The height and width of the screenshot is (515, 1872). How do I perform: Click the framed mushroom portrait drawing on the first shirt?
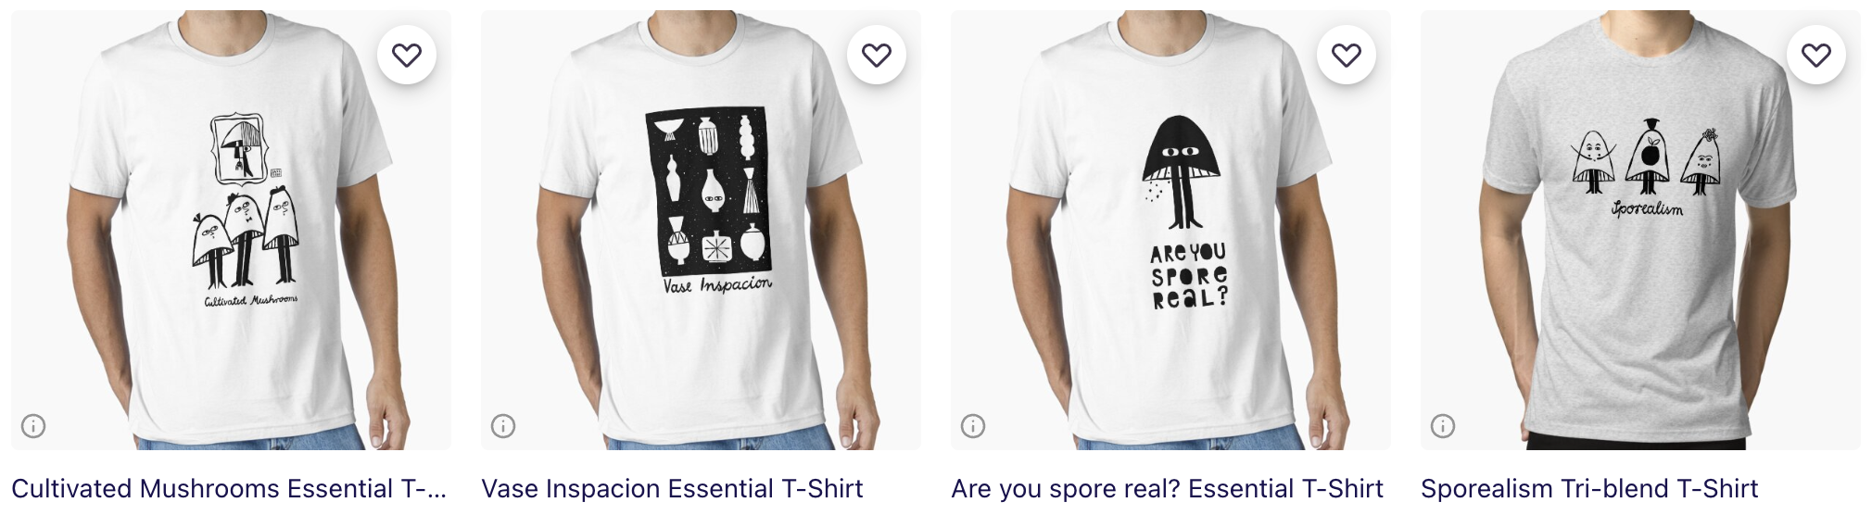coord(241,149)
